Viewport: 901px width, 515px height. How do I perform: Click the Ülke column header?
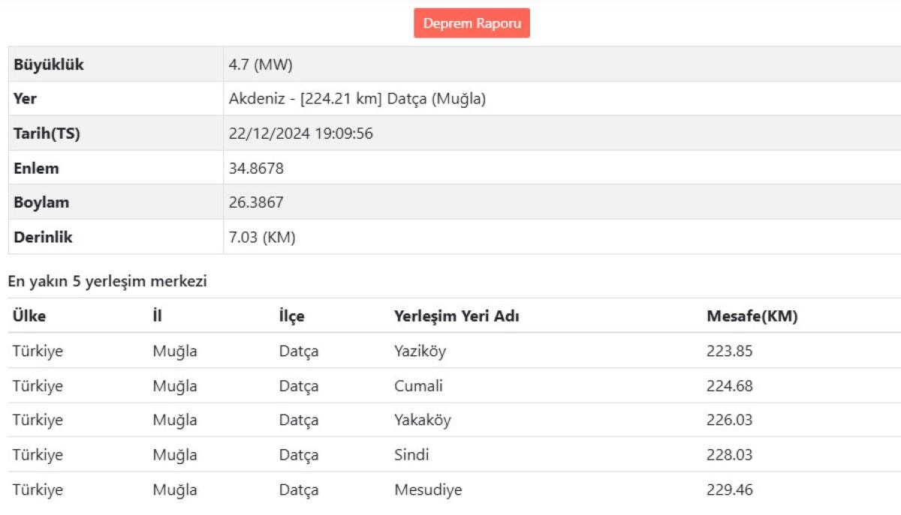29,316
